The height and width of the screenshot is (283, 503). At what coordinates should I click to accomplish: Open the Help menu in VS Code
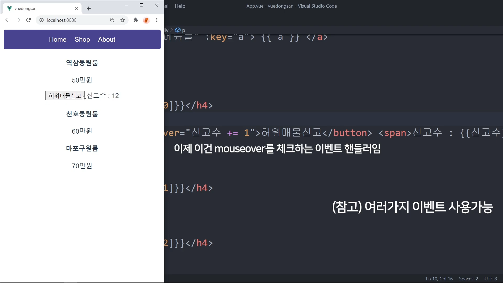coord(180,6)
